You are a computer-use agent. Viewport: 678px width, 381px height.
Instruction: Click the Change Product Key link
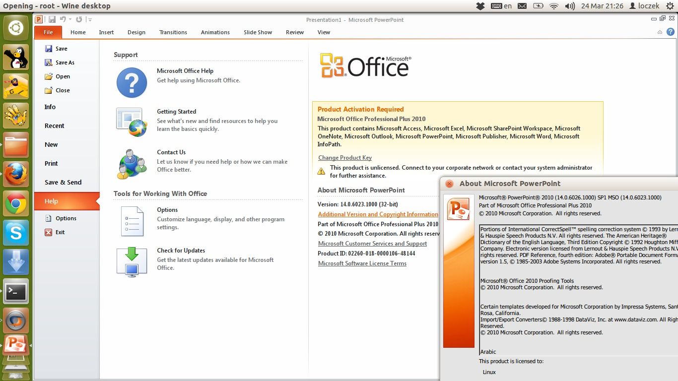(x=345, y=158)
